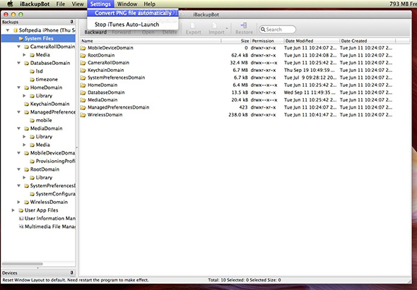Pin the Backups panel

click(x=71, y=22)
